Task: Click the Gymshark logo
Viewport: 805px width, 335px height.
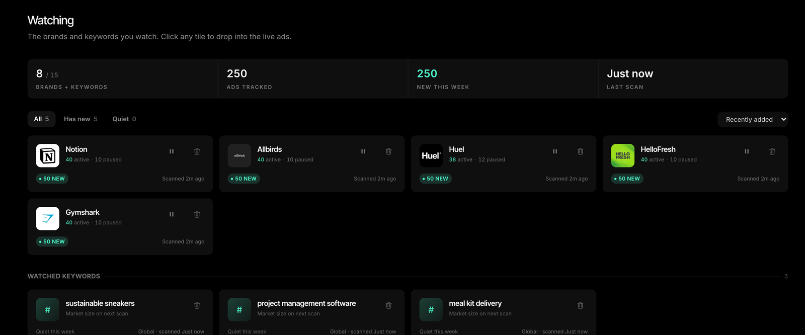Action: pos(48,219)
